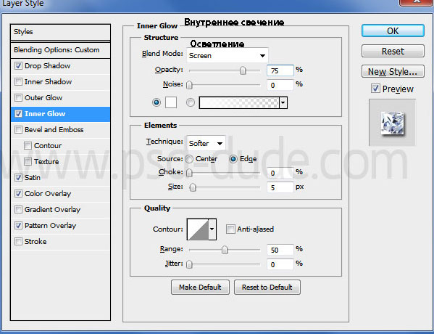The height and width of the screenshot is (334, 434).
Task: Enable the Outer Glow checkbox
Action: [x=18, y=97]
